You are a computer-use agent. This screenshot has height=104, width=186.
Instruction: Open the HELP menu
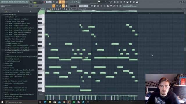[x=27, y=2]
